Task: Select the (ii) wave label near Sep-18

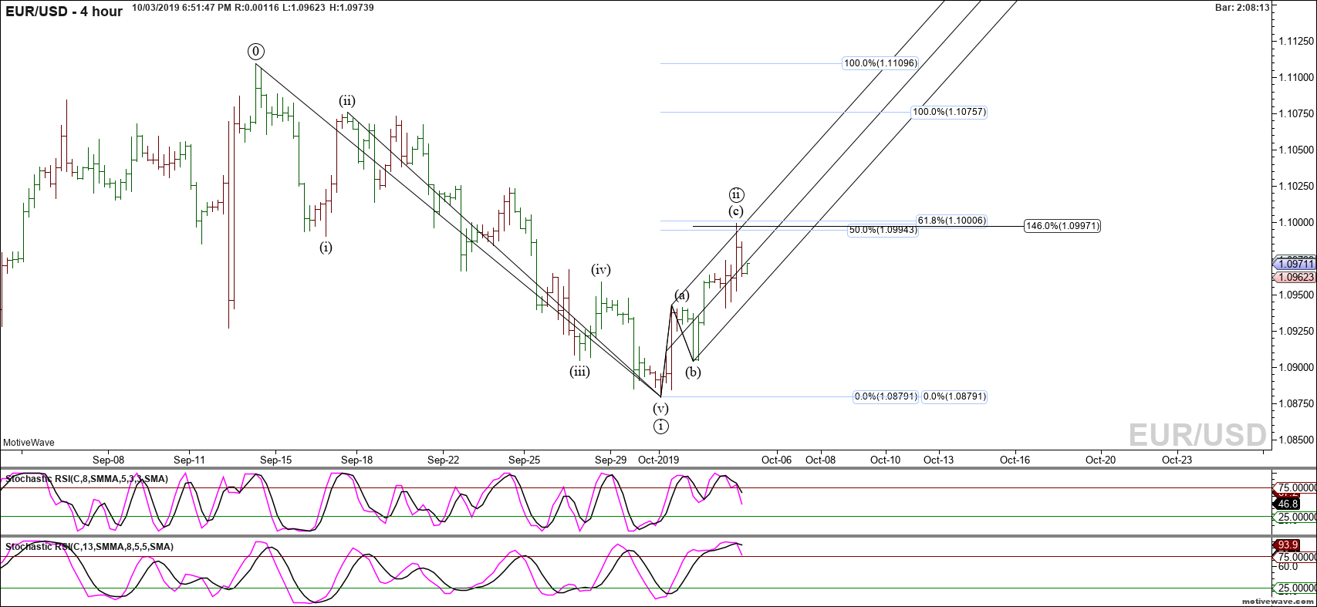Action: coord(346,101)
